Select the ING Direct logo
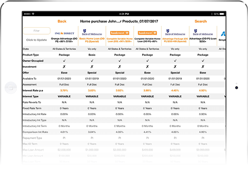The height and width of the screenshot is (175, 248). [x=64, y=33]
